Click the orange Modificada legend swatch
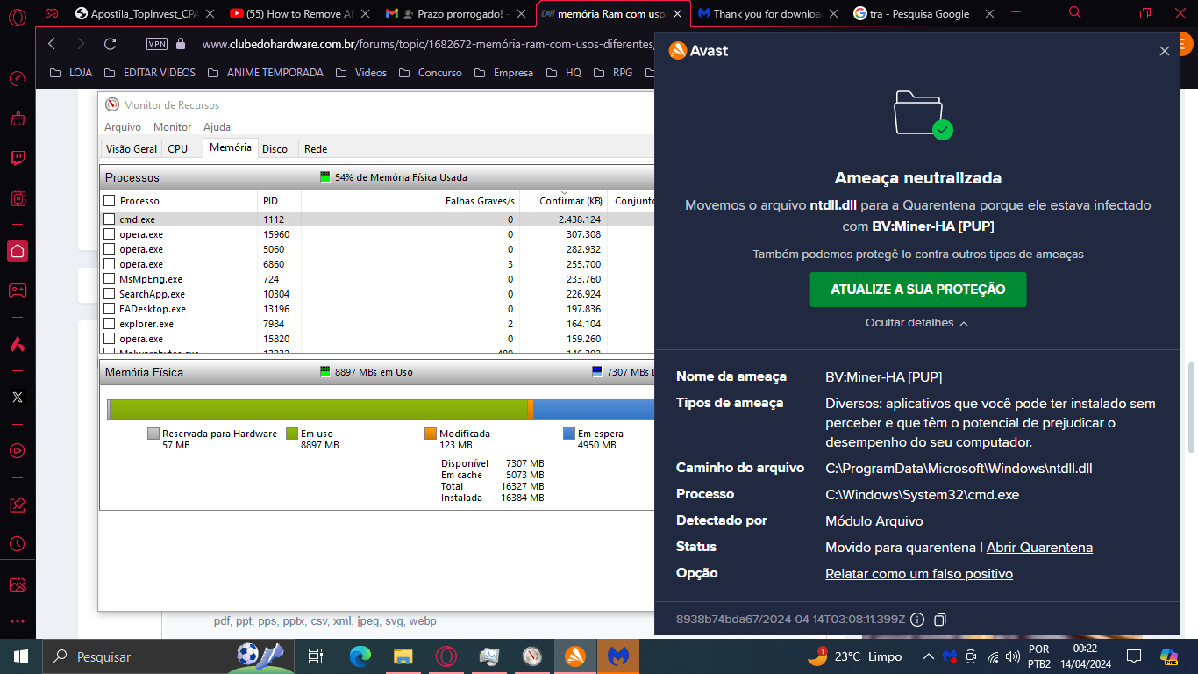The image size is (1198, 674). 431,434
